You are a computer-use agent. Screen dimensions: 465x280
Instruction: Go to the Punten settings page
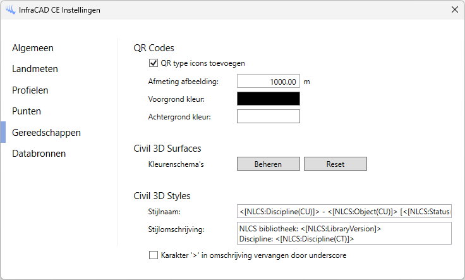pos(27,111)
